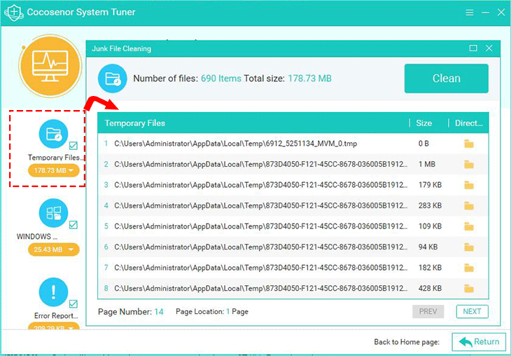The image size is (511, 356).
Task: Select the Error Report sidebar icon
Action: (53, 292)
